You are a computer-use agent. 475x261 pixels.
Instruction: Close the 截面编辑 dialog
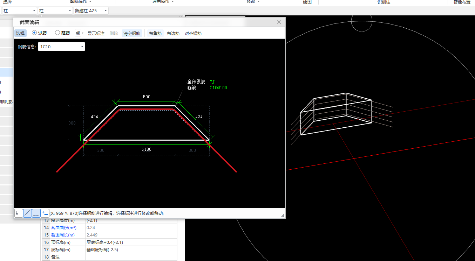[279, 22]
